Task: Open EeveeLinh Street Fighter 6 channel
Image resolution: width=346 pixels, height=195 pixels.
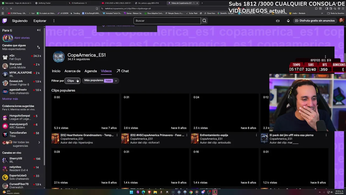Action: point(22,83)
